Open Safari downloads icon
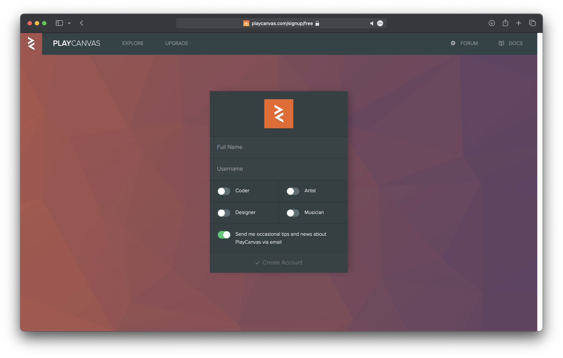The height and width of the screenshot is (358, 563). pos(492,23)
